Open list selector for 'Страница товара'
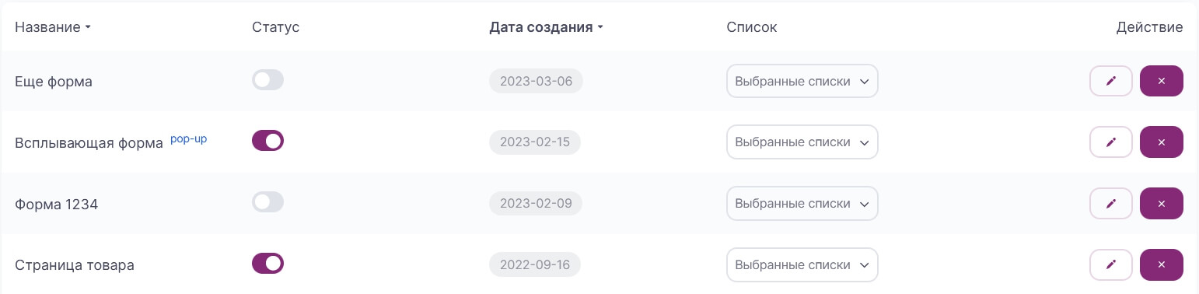 [802, 264]
